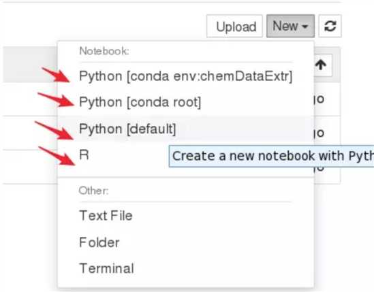Create a new Text File

coord(185,216)
